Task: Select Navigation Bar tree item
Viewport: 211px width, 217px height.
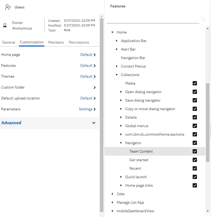Action: tap(133, 58)
